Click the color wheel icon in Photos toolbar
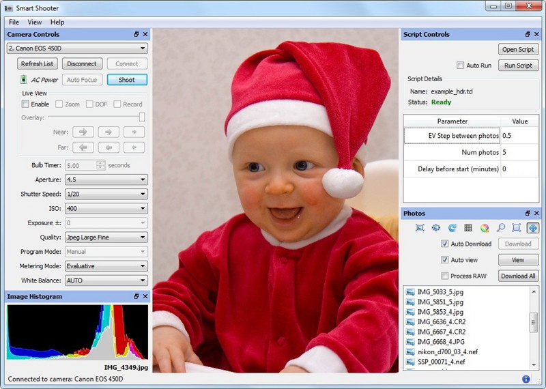The image size is (546, 389). coord(484,228)
